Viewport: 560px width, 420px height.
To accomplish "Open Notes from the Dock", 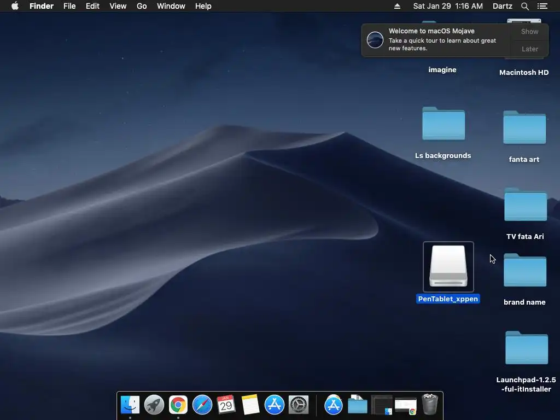I will click(250, 405).
